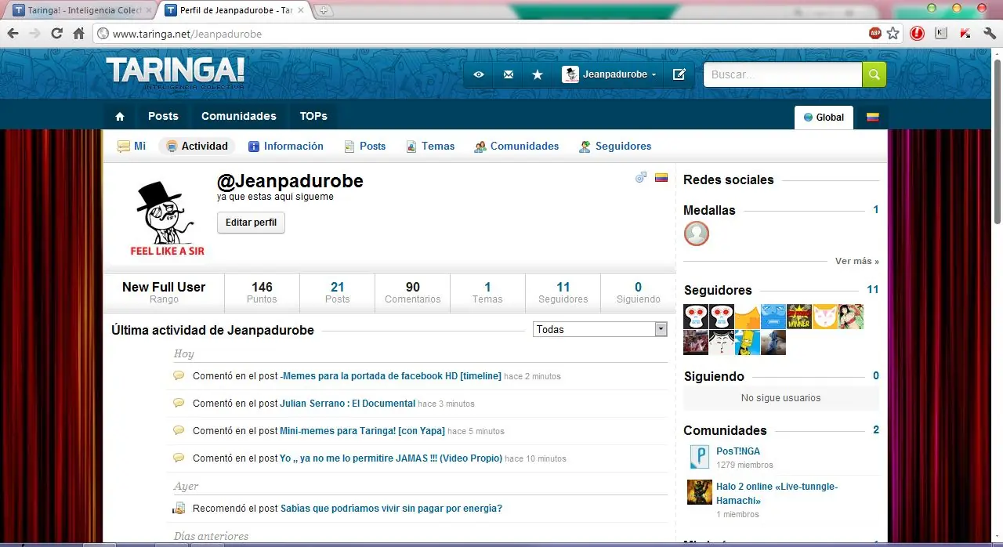Viewport: 1003px width, 547px height.
Task: Click the Bart Simpson follower avatar
Action: point(748,342)
